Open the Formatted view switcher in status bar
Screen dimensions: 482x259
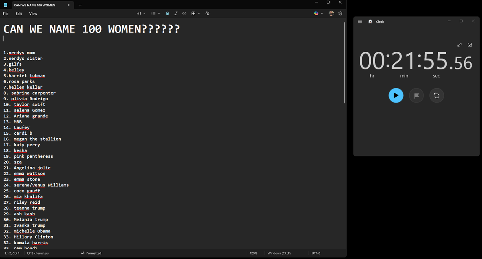91,253
